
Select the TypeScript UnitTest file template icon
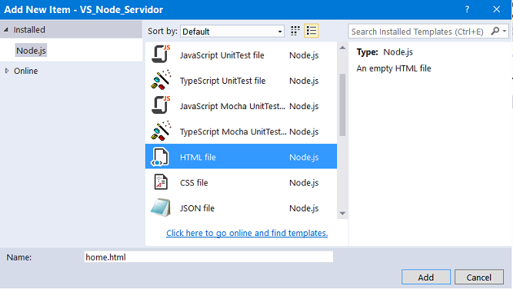pyautogui.click(x=161, y=80)
